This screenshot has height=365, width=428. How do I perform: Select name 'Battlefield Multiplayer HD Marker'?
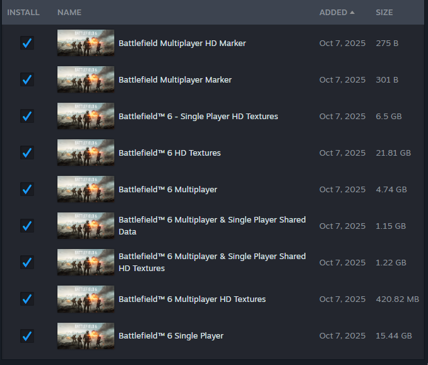tap(182, 43)
